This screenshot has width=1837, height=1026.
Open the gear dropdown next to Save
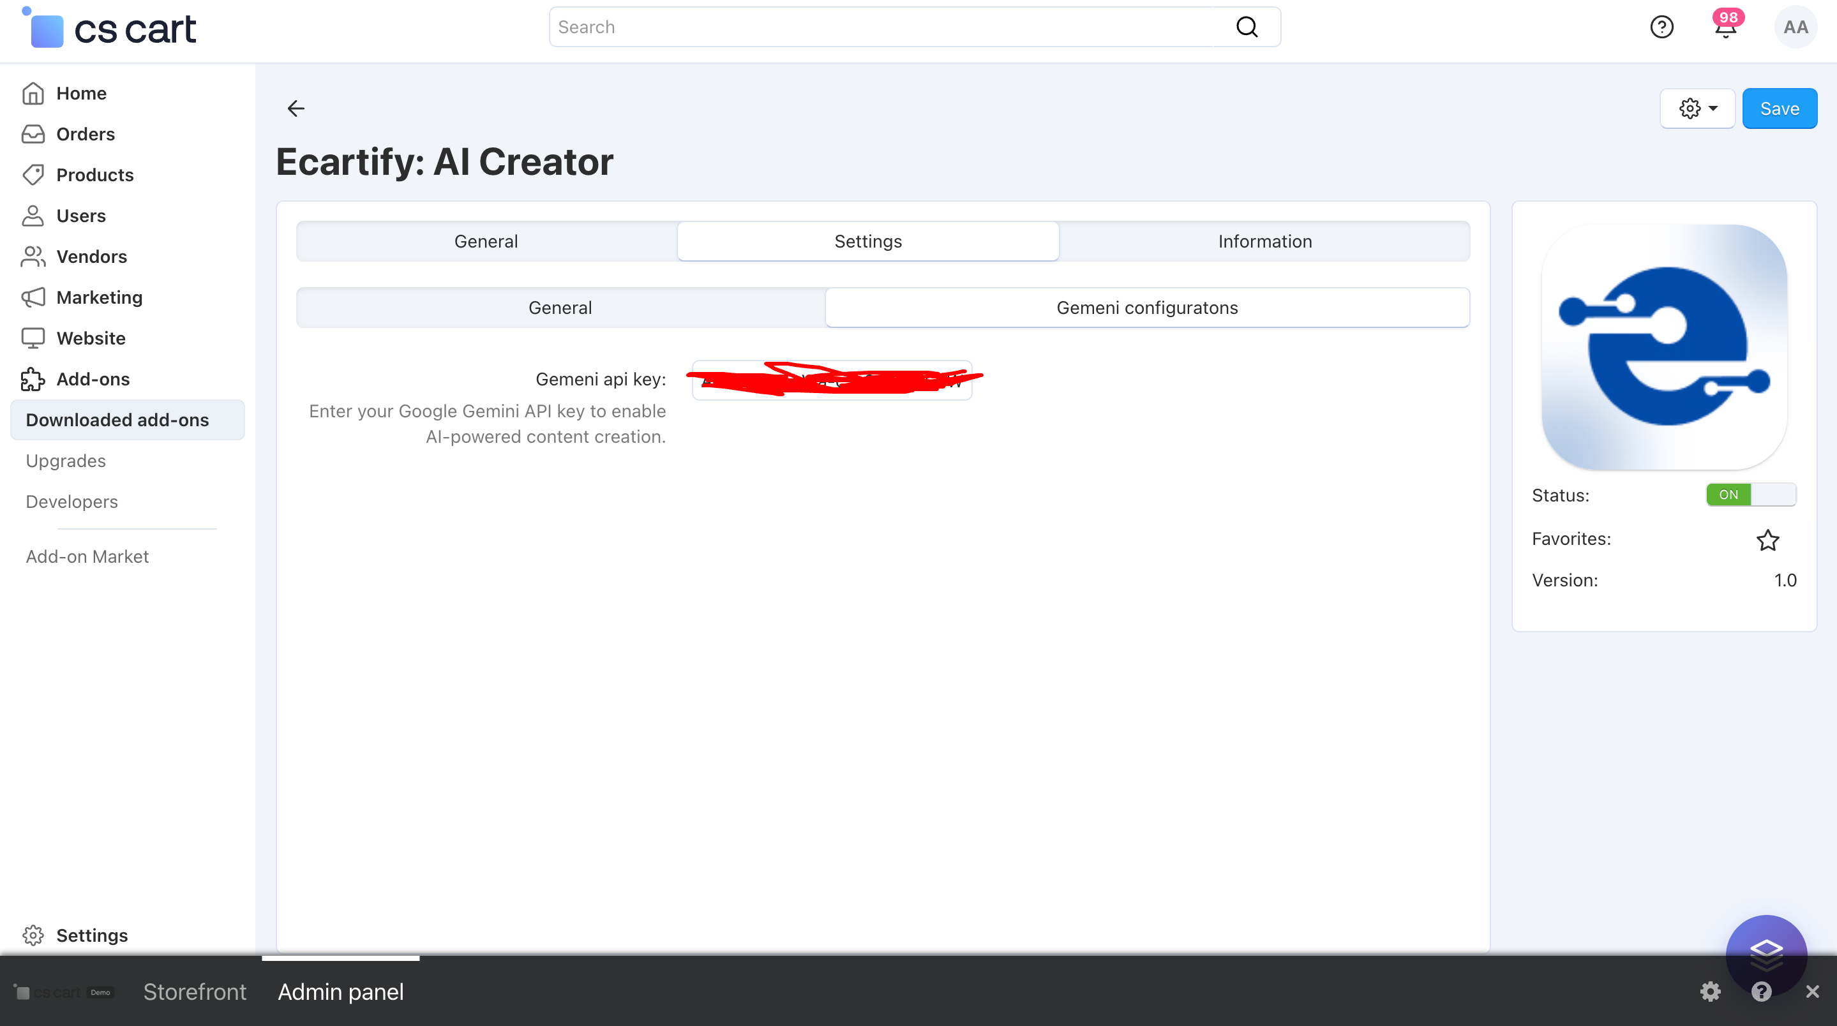[x=1697, y=108]
